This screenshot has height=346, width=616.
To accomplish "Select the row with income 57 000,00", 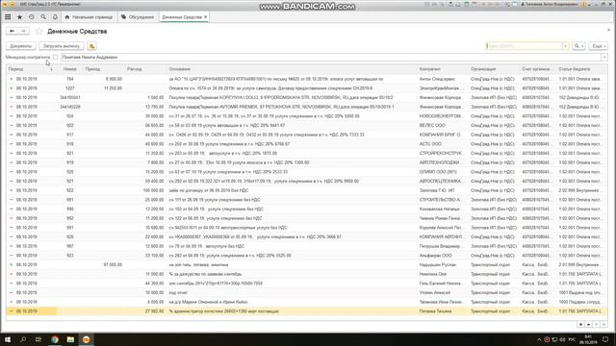I will [x=307, y=265].
